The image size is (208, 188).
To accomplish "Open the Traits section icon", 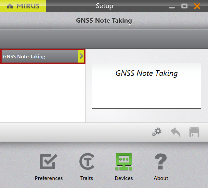I will tap(87, 161).
